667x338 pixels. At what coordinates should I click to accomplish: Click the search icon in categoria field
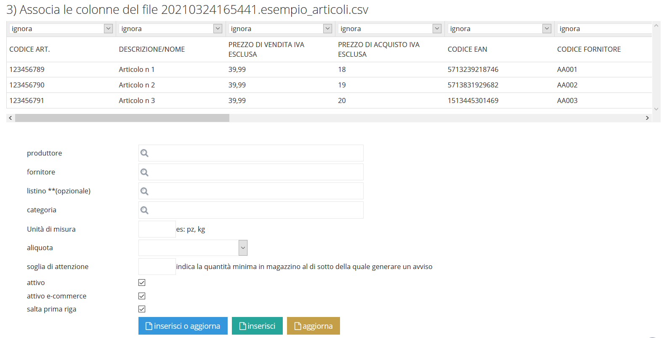pyautogui.click(x=144, y=210)
